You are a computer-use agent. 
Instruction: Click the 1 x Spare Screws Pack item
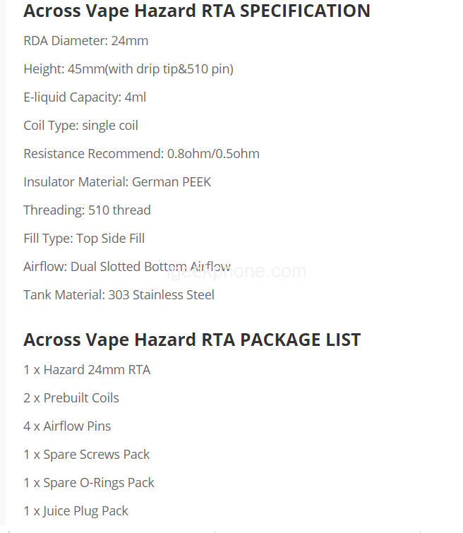click(x=87, y=455)
